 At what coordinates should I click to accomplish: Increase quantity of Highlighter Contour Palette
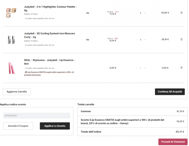click(145, 13)
